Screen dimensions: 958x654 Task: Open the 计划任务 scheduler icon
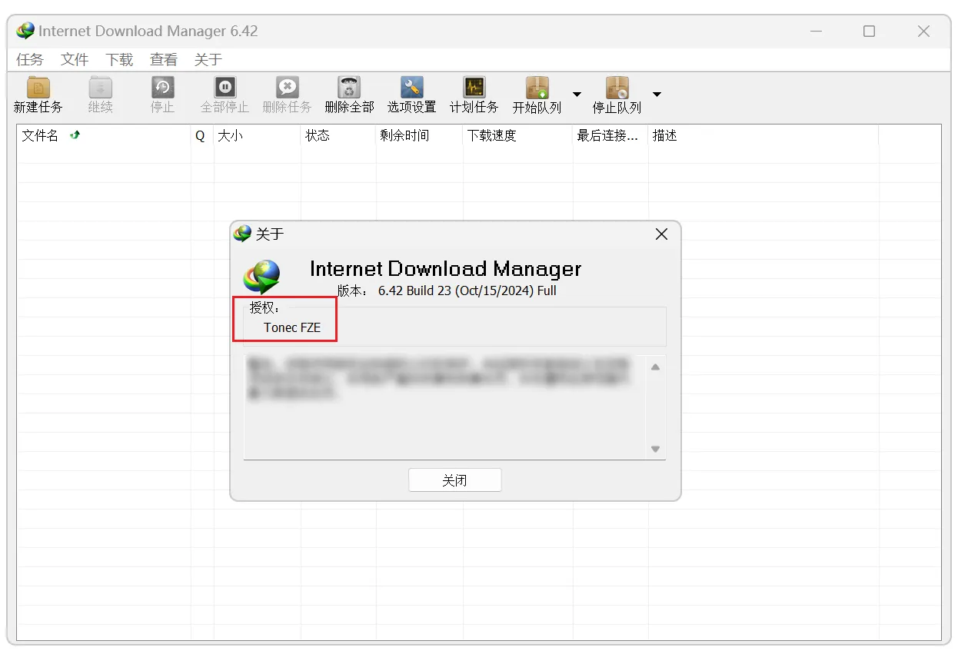(474, 87)
